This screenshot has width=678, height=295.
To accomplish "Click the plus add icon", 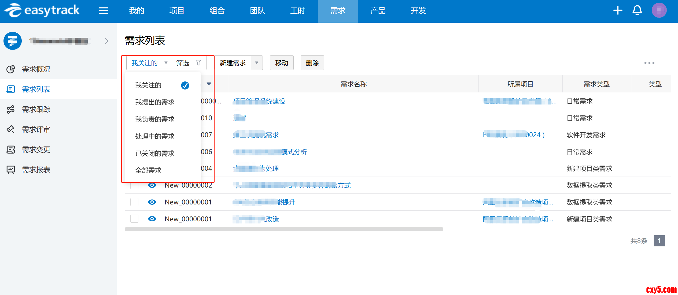I will (x=618, y=10).
